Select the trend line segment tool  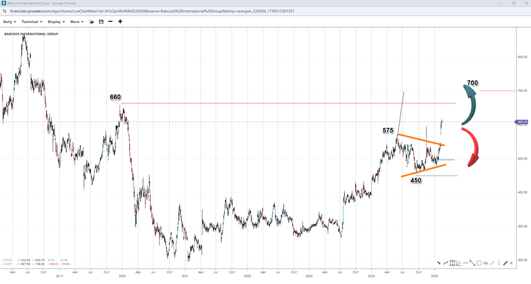pos(473,263)
